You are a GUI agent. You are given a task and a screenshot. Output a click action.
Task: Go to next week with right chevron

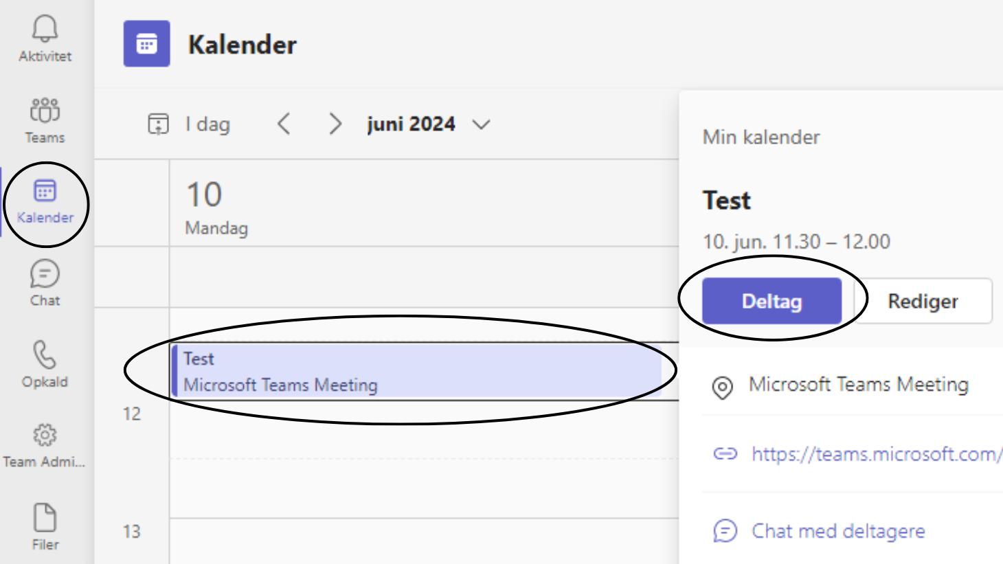(335, 124)
